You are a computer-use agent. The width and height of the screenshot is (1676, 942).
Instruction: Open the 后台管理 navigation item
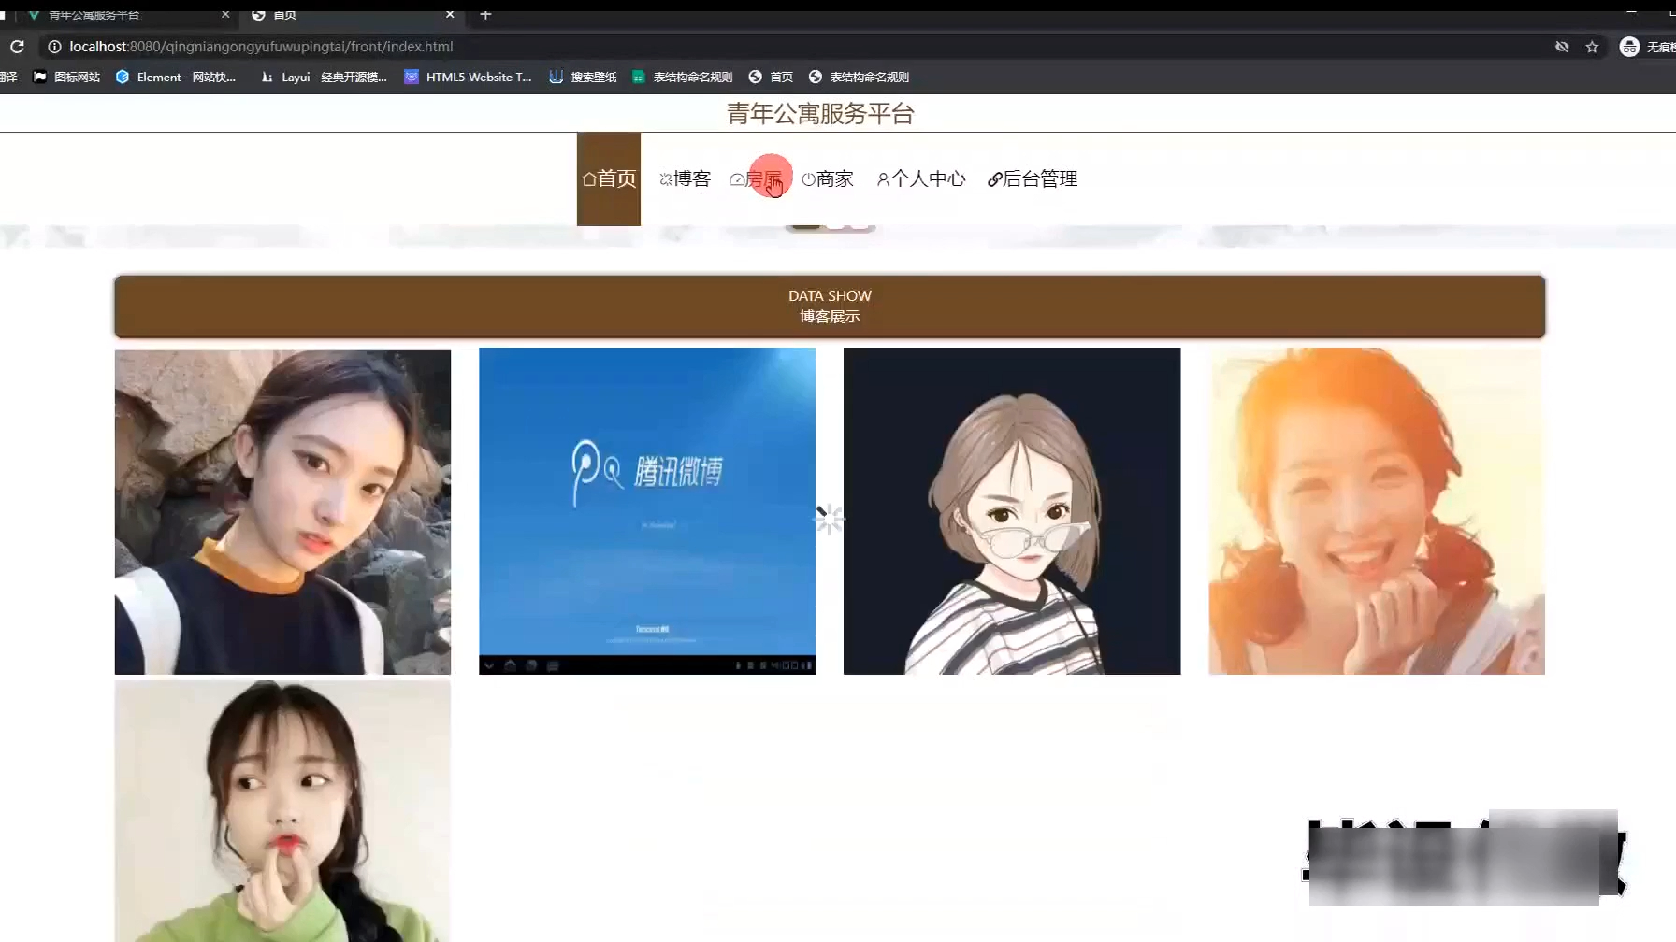point(1033,178)
